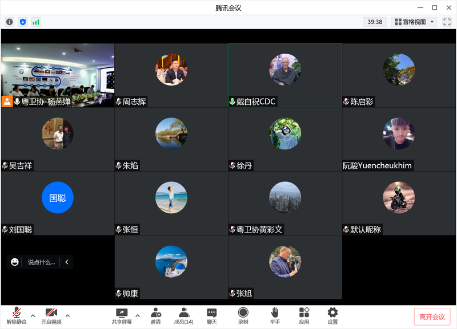Click 吴吉祥's avatar
The image size is (457, 329).
[x=58, y=133]
